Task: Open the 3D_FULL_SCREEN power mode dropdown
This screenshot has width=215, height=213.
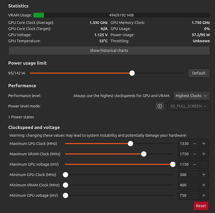Action: [189, 106]
